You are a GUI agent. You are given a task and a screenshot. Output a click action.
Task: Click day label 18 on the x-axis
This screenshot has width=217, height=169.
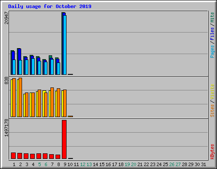(121, 164)
